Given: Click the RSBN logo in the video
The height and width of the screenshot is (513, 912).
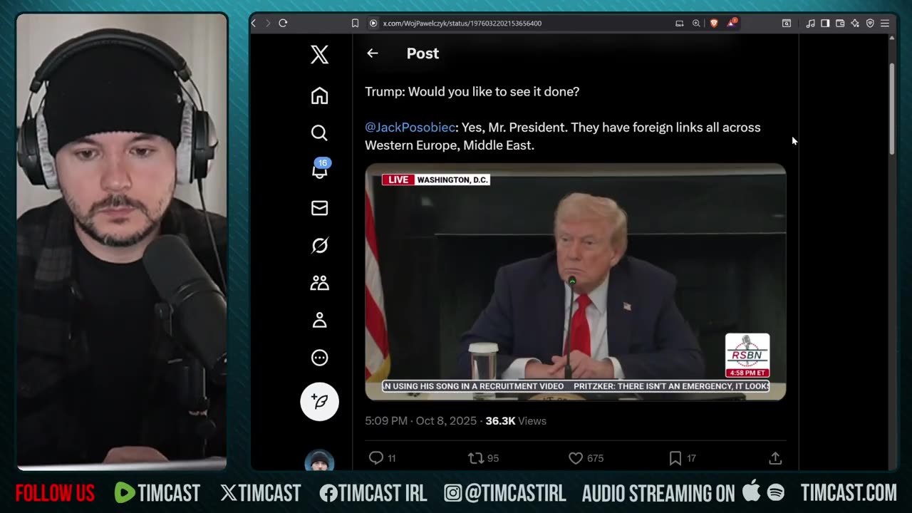Looking at the screenshot, I should pyautogui.click(x=747, y=356).
